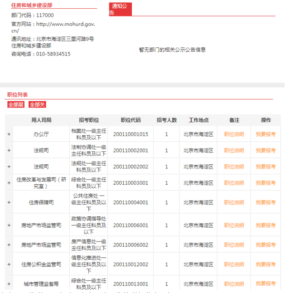285x293 pixels.
Task: Open 职位说明 for code 200110006001
Action: pyautogui.click(x=234, y=225)
